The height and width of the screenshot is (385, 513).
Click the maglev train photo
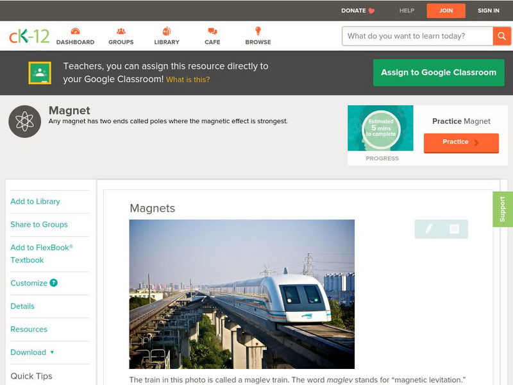click(242, 294)
